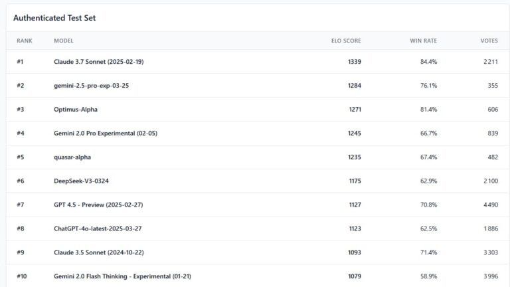
Task: Click the Optimus-Alpha model name
Action: pyautogui.click(x=76, y=110)
